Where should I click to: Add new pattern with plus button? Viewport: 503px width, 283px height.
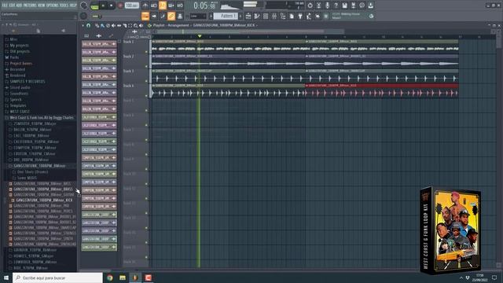pos(240,16)
